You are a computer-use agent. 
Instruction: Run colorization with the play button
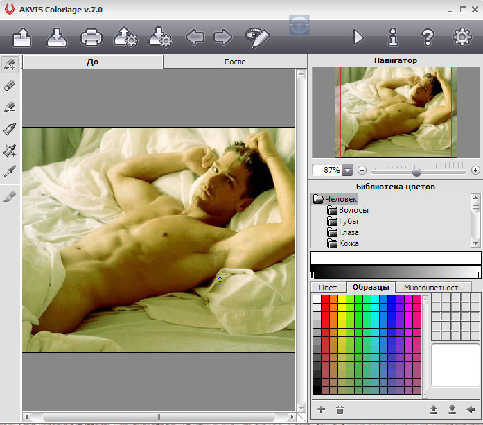[358, 37]
